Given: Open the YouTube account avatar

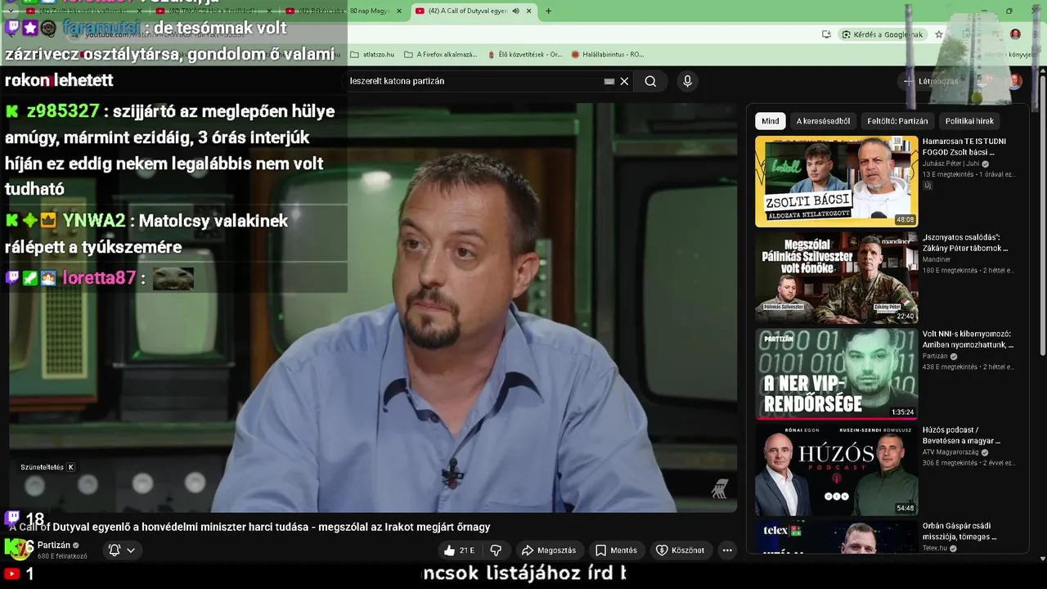Looking at the screenshot, I should pyautogui.click(x=1015, y=81).
